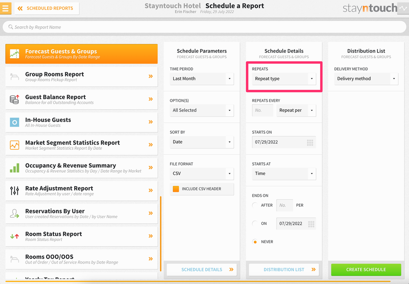Open Rate Adjustment Report
The image size is (409, 284).
click(x=81, y=191)
